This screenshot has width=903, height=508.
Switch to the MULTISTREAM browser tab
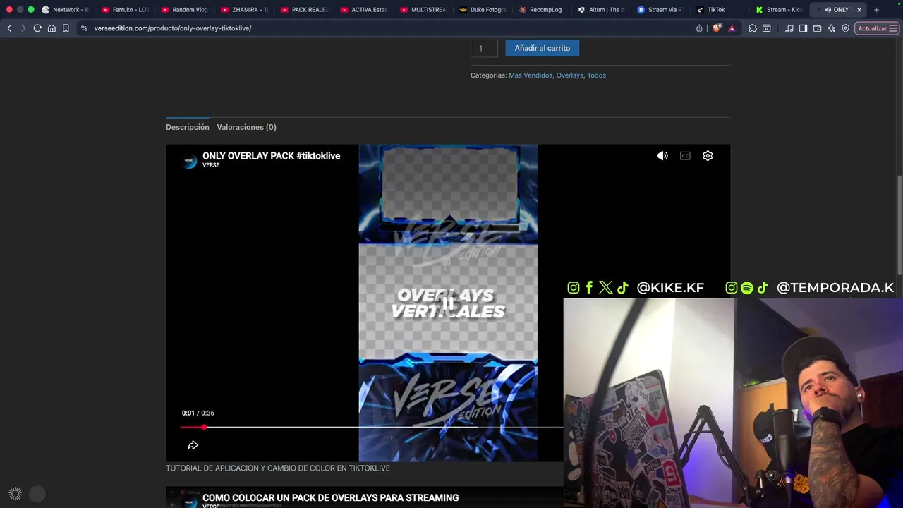424,10
